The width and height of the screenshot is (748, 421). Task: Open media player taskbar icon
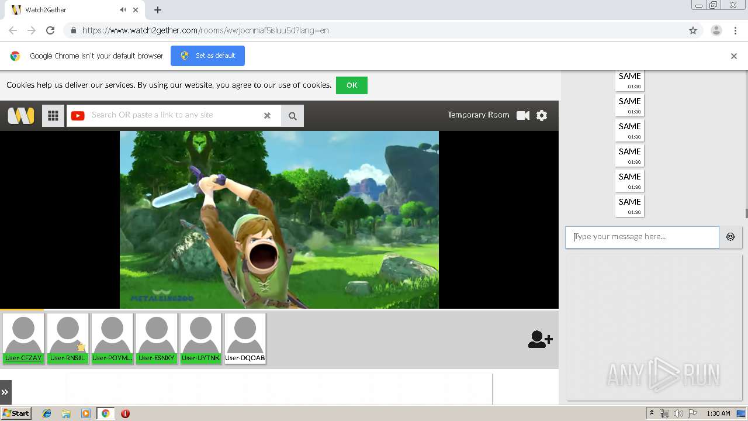pos(86,413)
